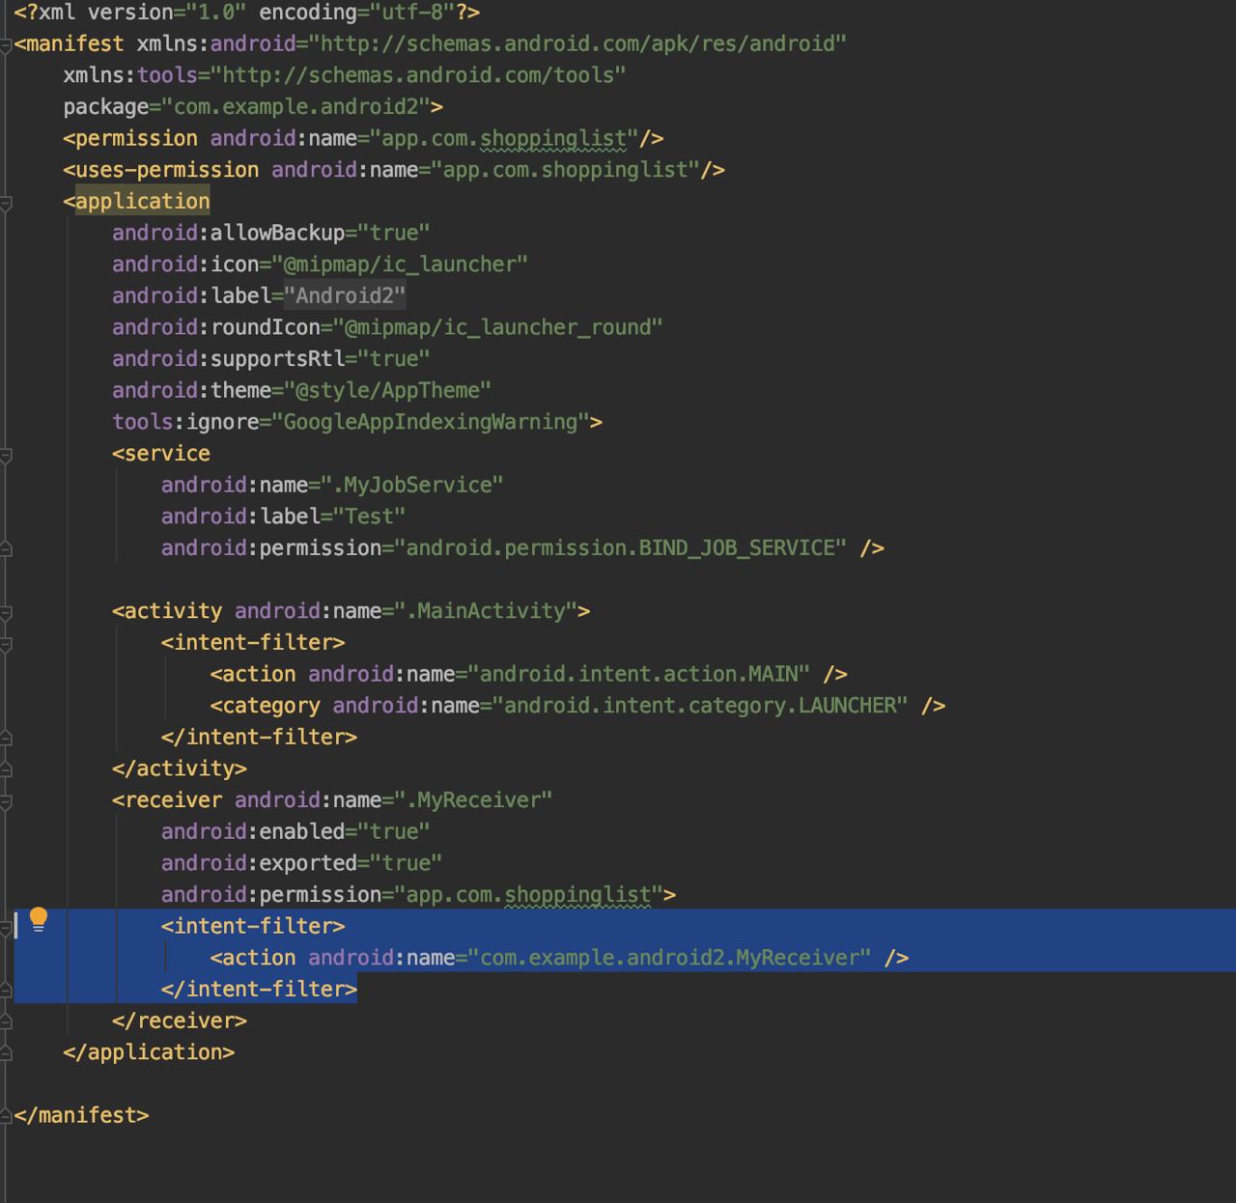
Task: Click the yellow lightbulb quick-fix icon
Action: pos(38,920)
